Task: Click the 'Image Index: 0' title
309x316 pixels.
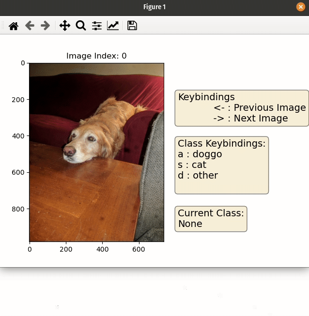Action: point(96,56)
